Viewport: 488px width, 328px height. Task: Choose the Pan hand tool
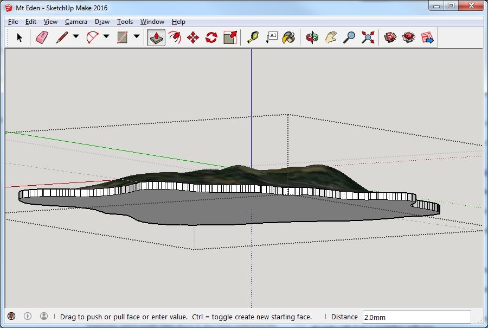pyautogui.click(x=331, y=37)
